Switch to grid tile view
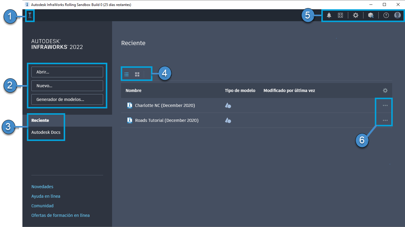Screen dimensions: 405x227 coord(137,74)
